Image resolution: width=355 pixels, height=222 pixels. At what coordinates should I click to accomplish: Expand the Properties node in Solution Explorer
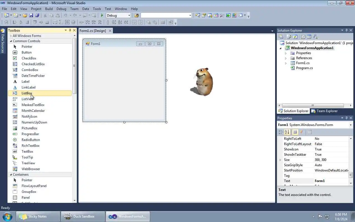286,53
